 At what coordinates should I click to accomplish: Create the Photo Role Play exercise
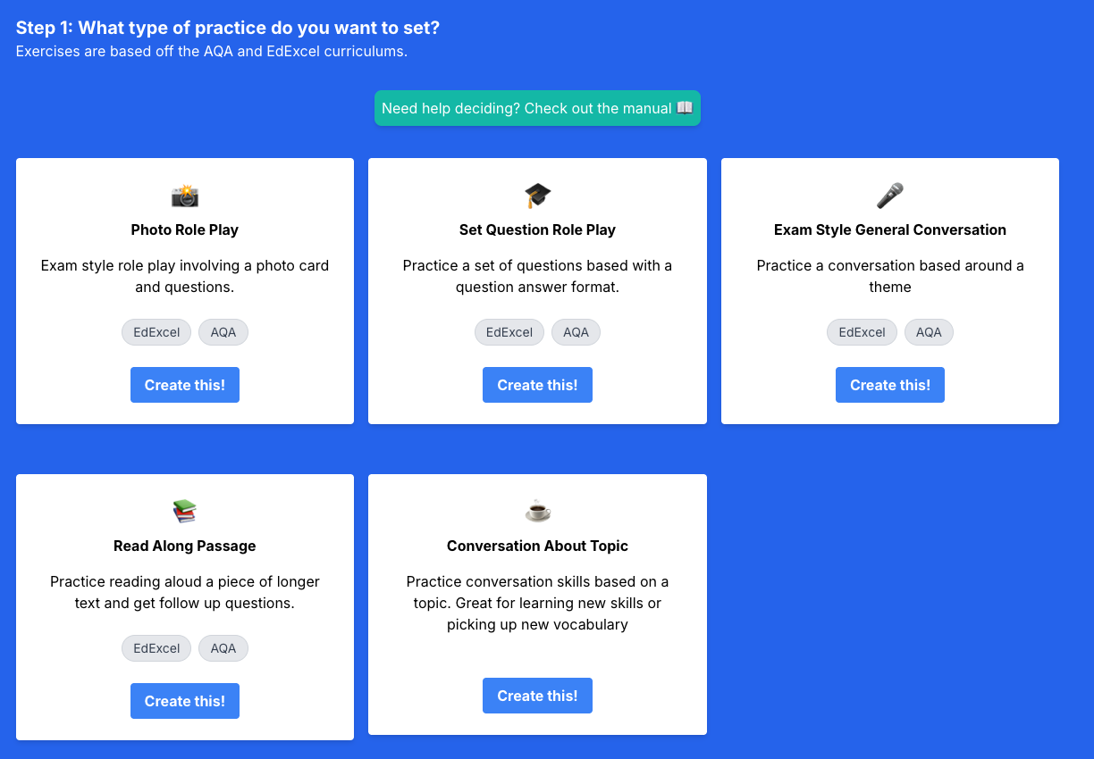(x=185, y=385)
